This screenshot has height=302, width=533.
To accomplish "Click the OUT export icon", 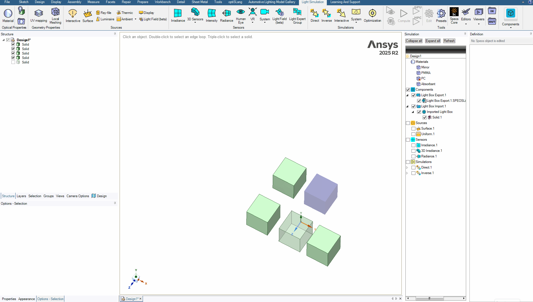I will pyautogui.click(x=492, y=21).
